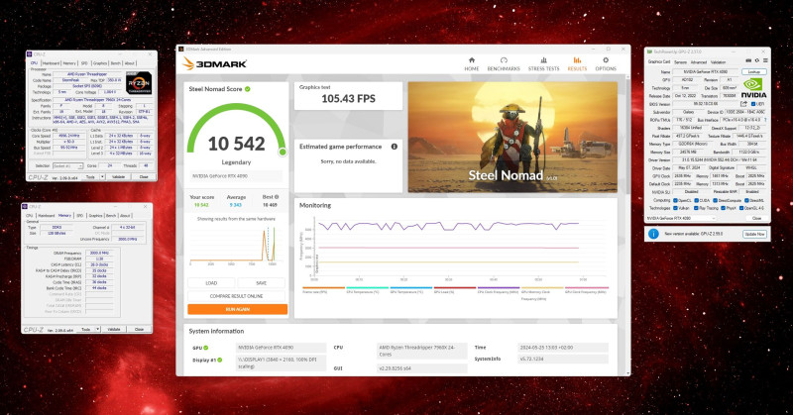The height and width of the screenshot is (415, 793).
Task: Toggle CUDA checkbox in GPU-Z
Action: [697, 201]
